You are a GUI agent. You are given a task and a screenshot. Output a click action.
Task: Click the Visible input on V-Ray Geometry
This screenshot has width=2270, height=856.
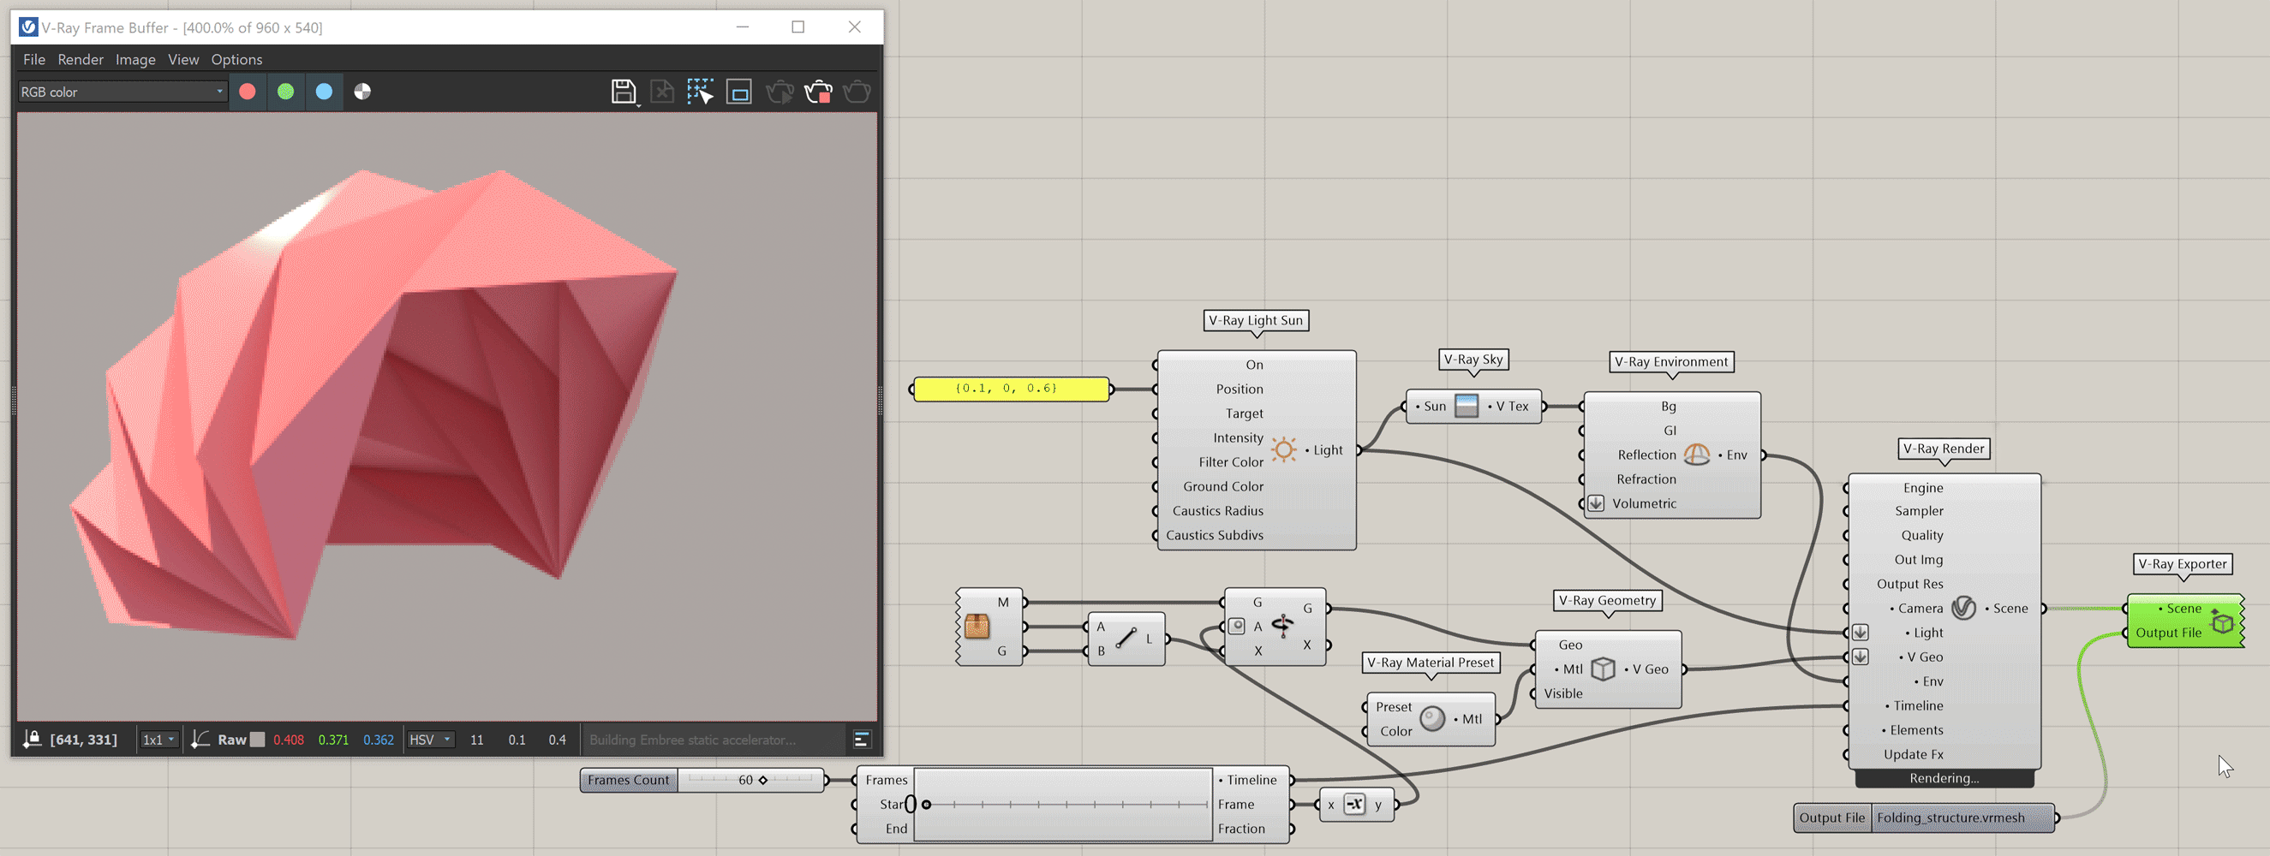click(1562, 694)
